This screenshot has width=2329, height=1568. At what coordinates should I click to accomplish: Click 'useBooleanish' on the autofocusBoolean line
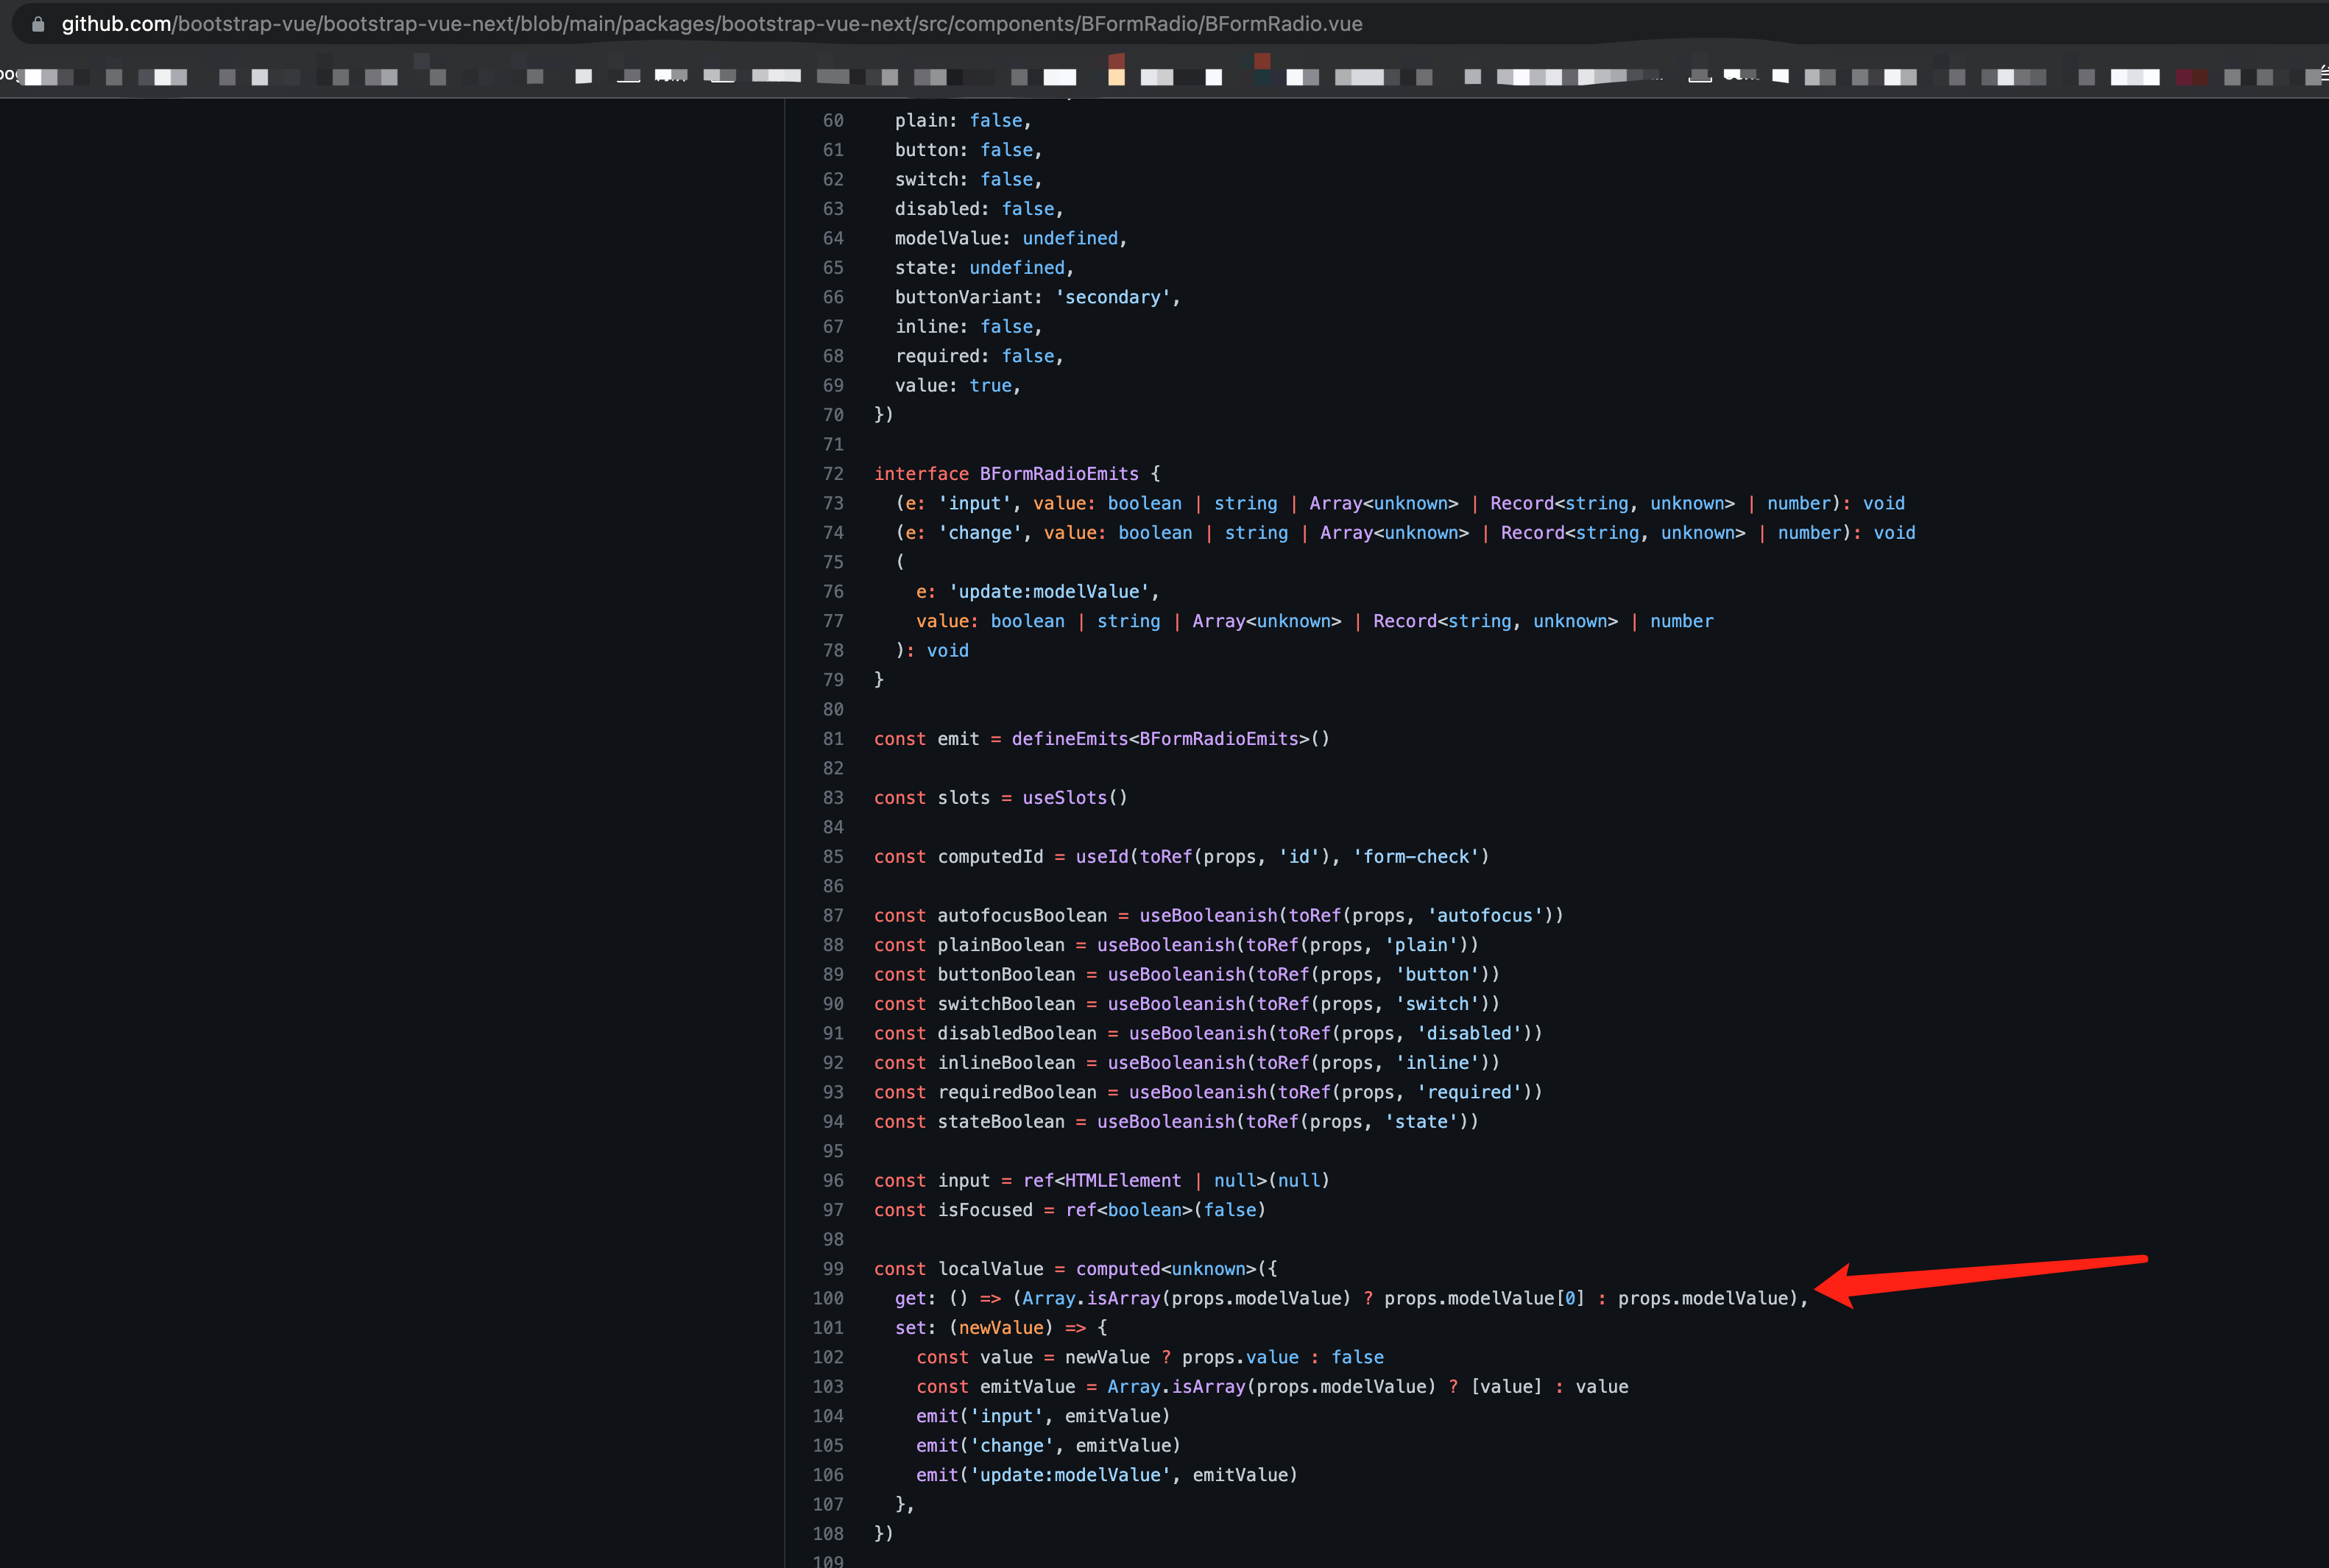pos(1208,916)
